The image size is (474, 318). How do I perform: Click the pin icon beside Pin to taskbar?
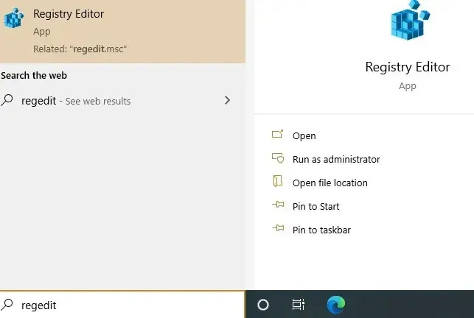coord(278,230)
